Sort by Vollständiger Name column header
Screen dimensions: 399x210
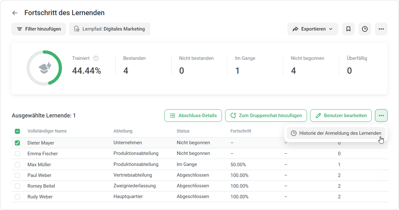coord(47,131)
